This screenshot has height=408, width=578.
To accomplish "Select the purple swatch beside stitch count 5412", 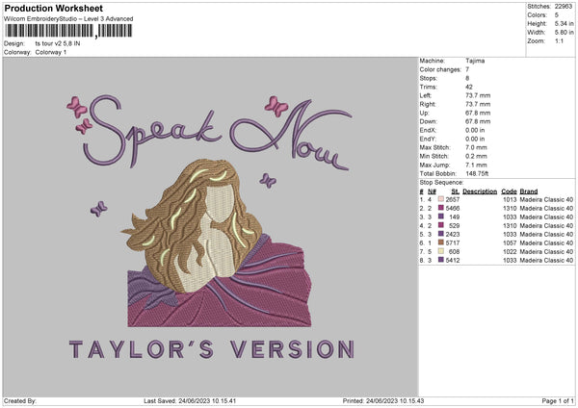I will tap(440, 260).
